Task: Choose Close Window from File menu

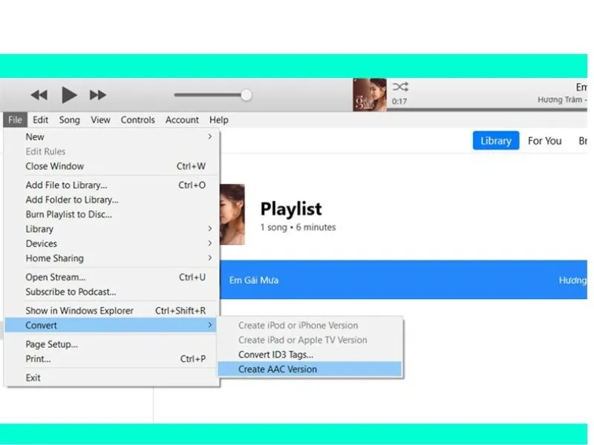Action: coord(111,166)
